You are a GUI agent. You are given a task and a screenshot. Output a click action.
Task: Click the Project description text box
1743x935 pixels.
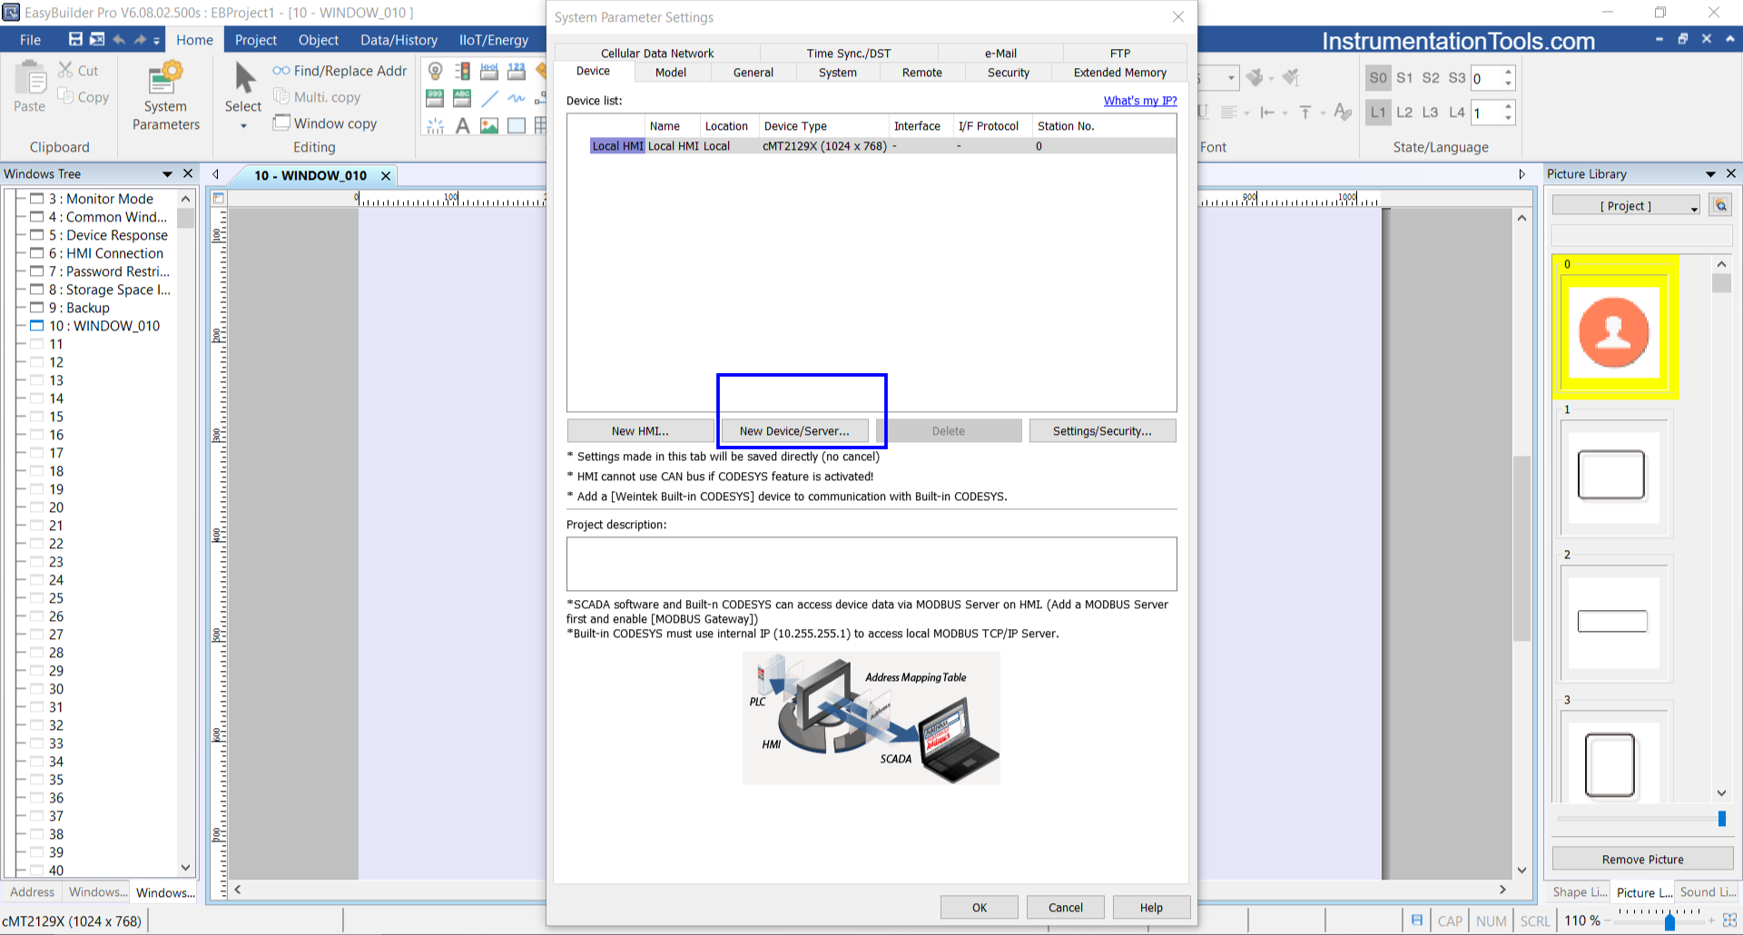coord(871,564)
